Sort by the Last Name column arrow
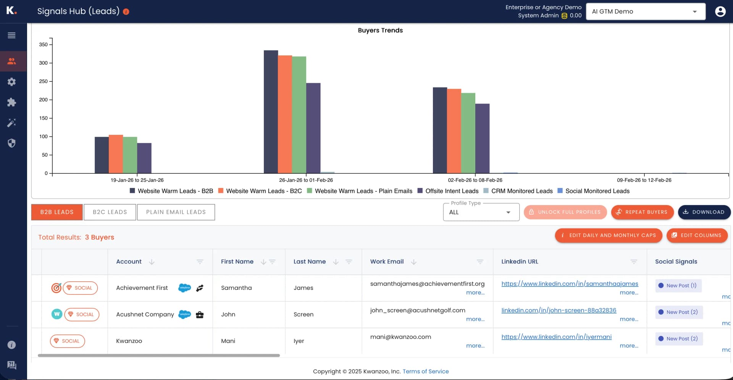This screenshot has width=733, height=380. pyautogui.click(x=336, y=262)
